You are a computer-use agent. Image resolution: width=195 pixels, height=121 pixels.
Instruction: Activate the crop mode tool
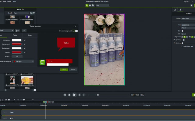[x=93, y=5]
